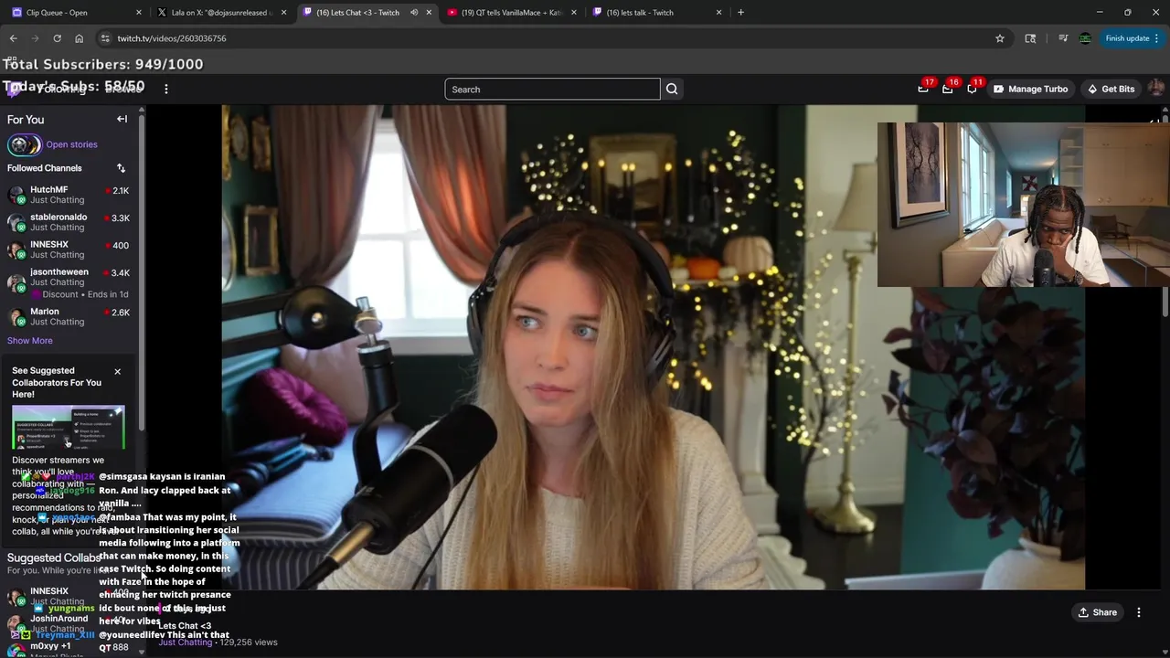This screenshot has width=1170, height=658.
Task: Click the sidebar vertical scrollbar
Action: 142,274
